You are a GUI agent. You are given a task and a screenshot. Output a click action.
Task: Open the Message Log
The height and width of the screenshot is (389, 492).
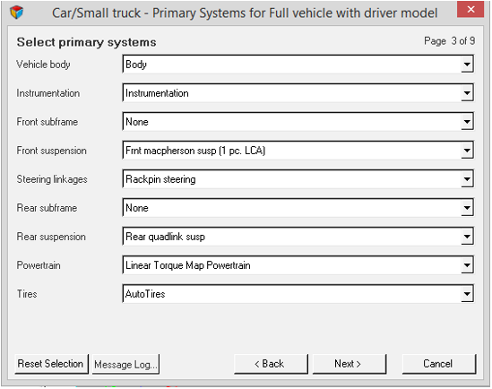coord(125,364)
